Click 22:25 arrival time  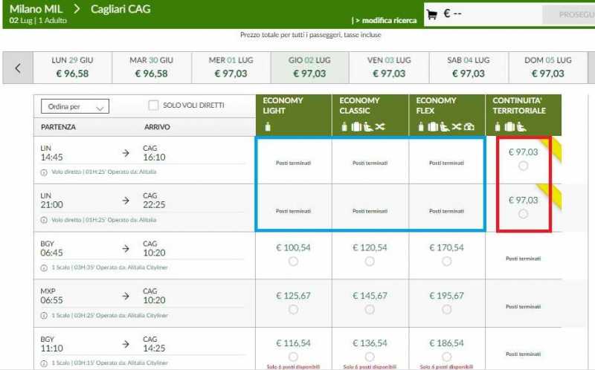(x=154, y=205)
